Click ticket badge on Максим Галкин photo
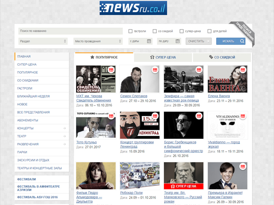The width and height of the screenshot is (274, 205). pyautogui.click(x=243, y=167)
